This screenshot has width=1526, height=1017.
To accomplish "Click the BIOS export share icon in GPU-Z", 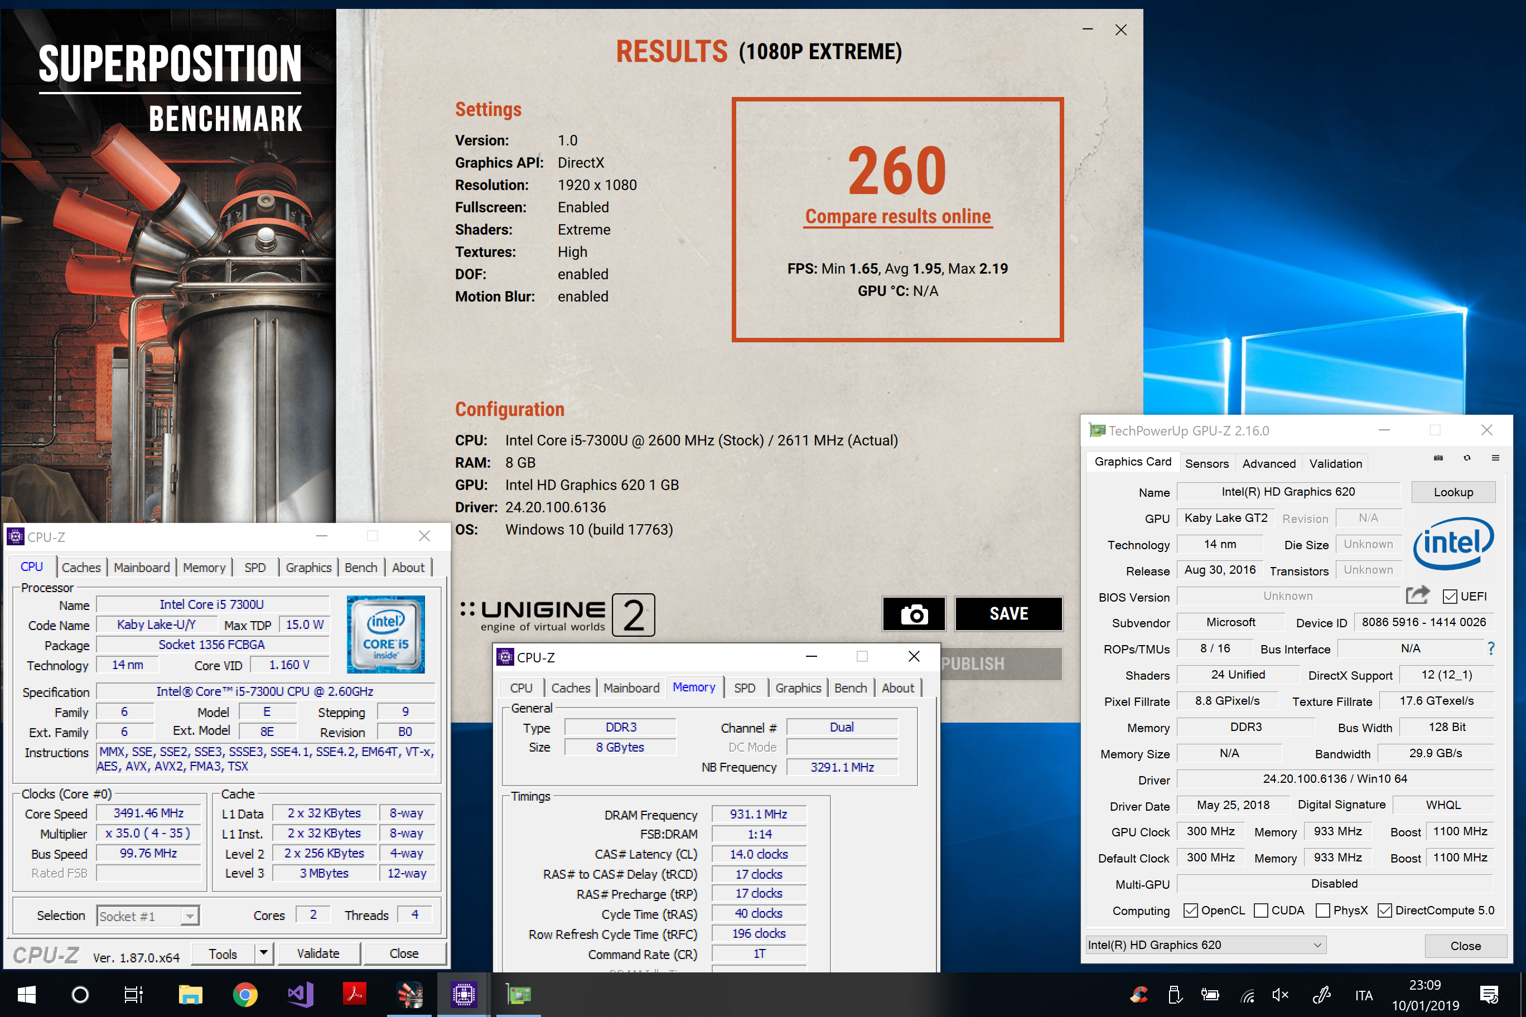I will click(1418, 595).
